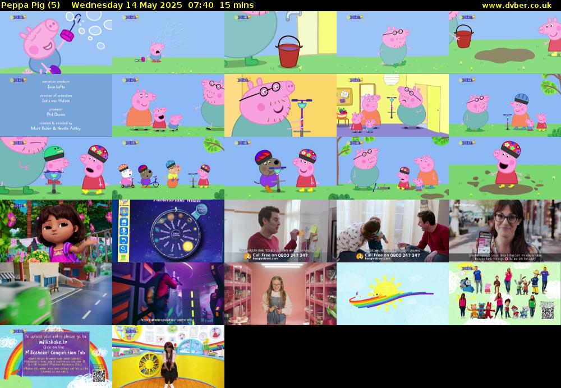The image size is (561, 388).
Task: Select thumbnail of Peppa blowing bubbles
Action: pos(56,43)
